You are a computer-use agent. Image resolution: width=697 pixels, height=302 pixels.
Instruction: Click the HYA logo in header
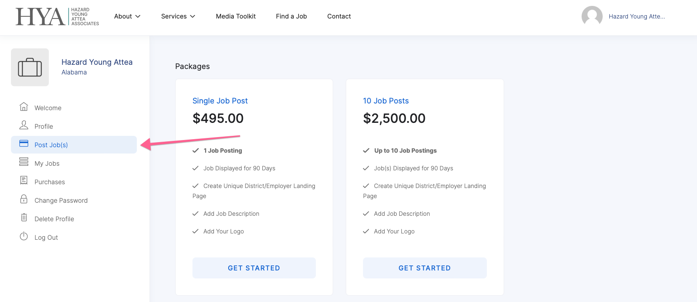pyautogui.click(x=57, y=16)
